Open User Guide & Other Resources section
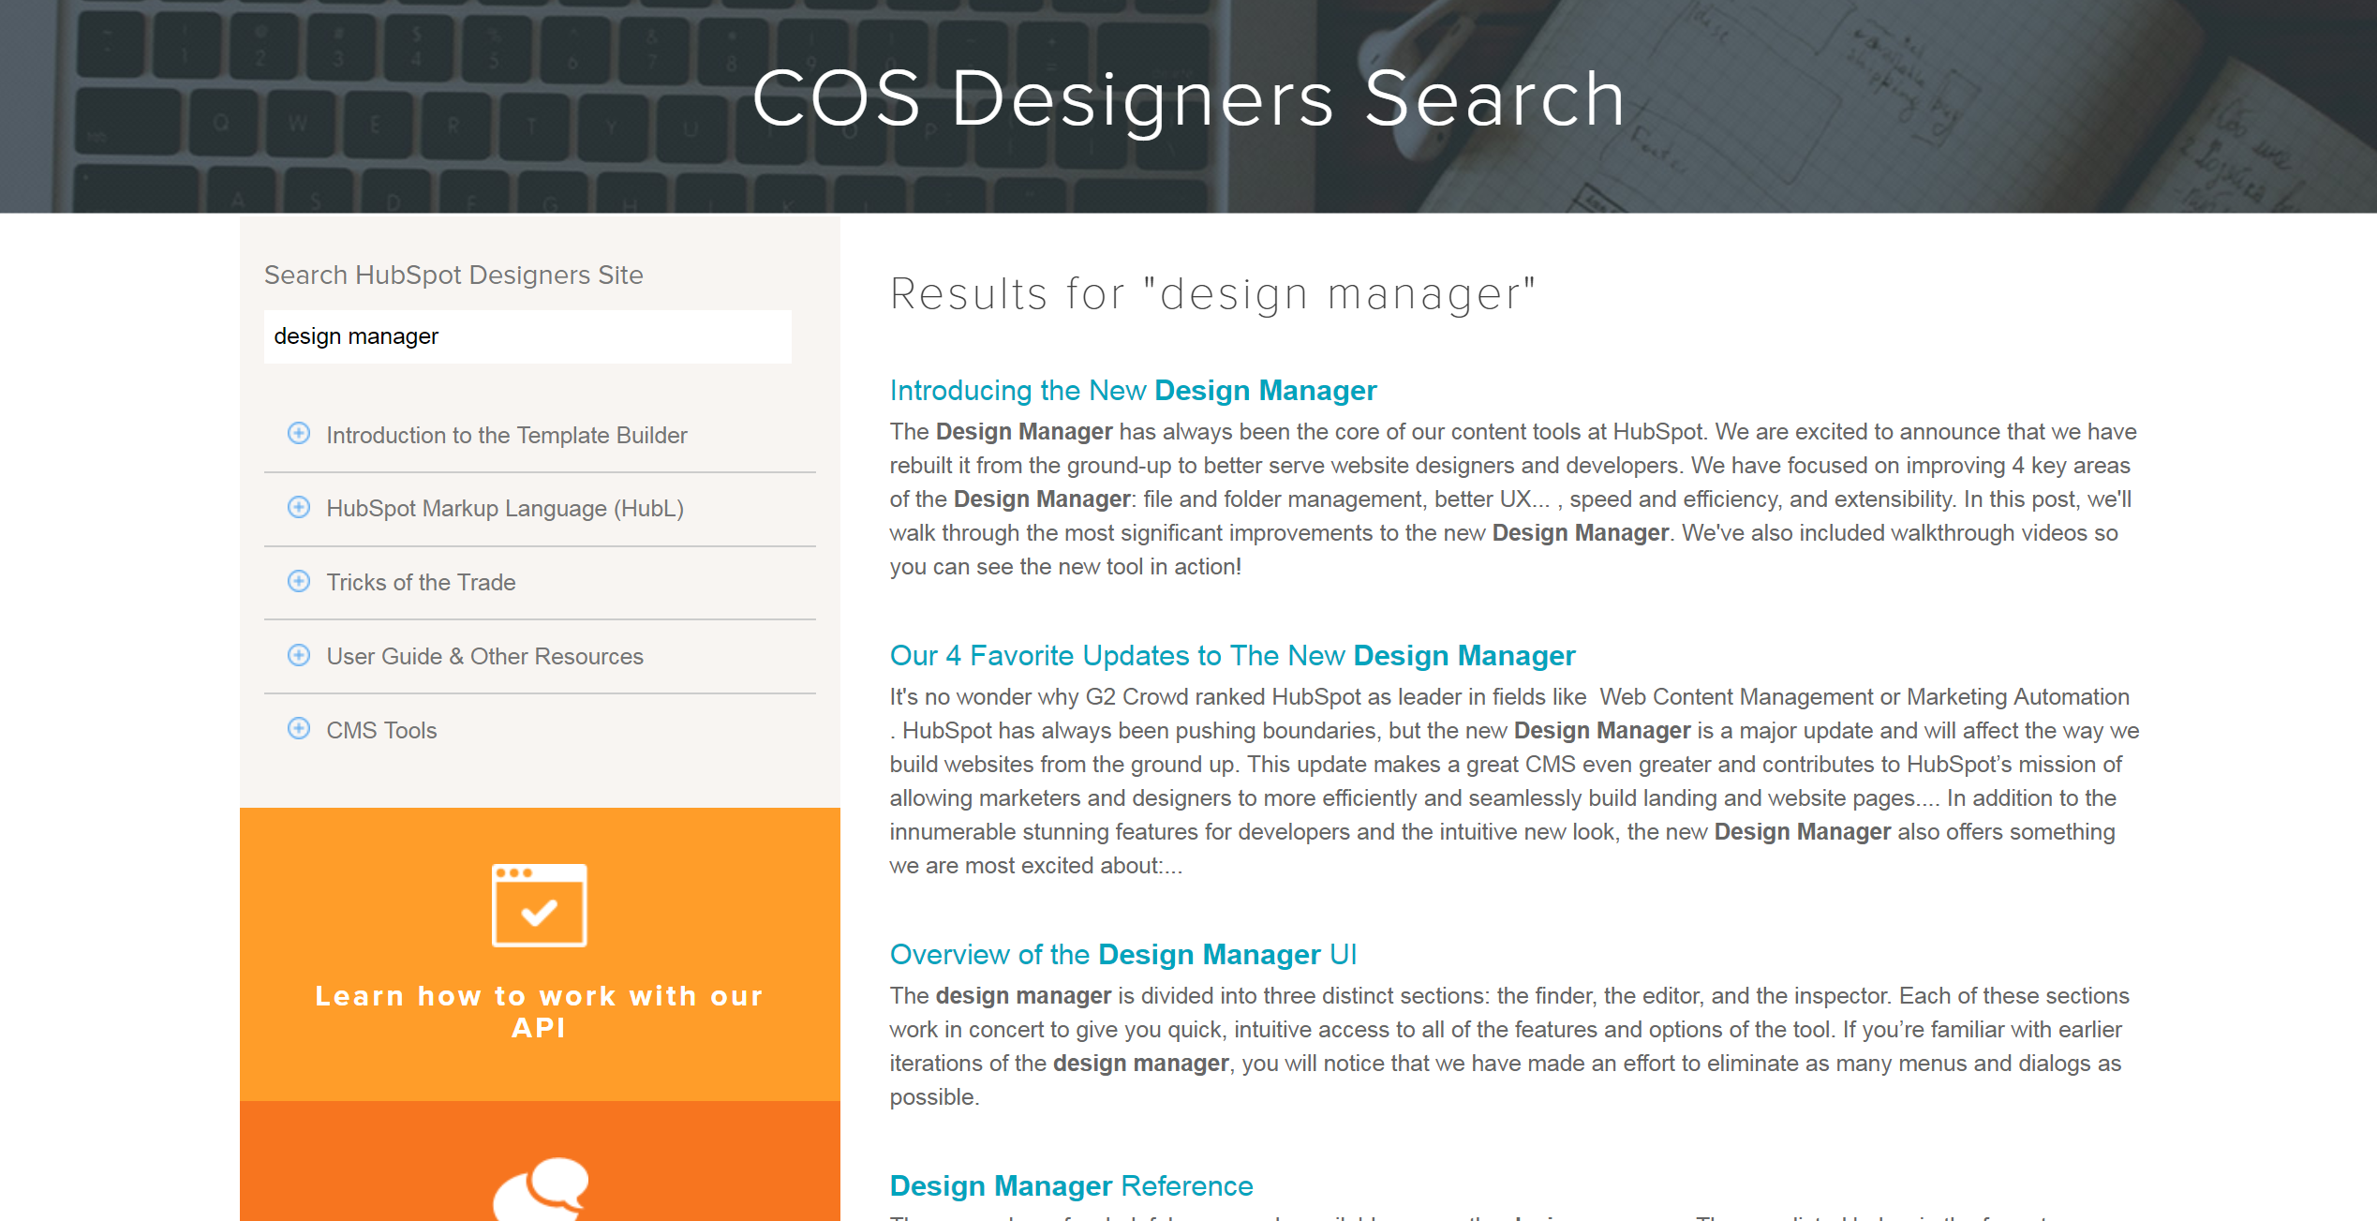Image resolution: width=2377 pixels, height=1221 pixels. tap(484, 657)
